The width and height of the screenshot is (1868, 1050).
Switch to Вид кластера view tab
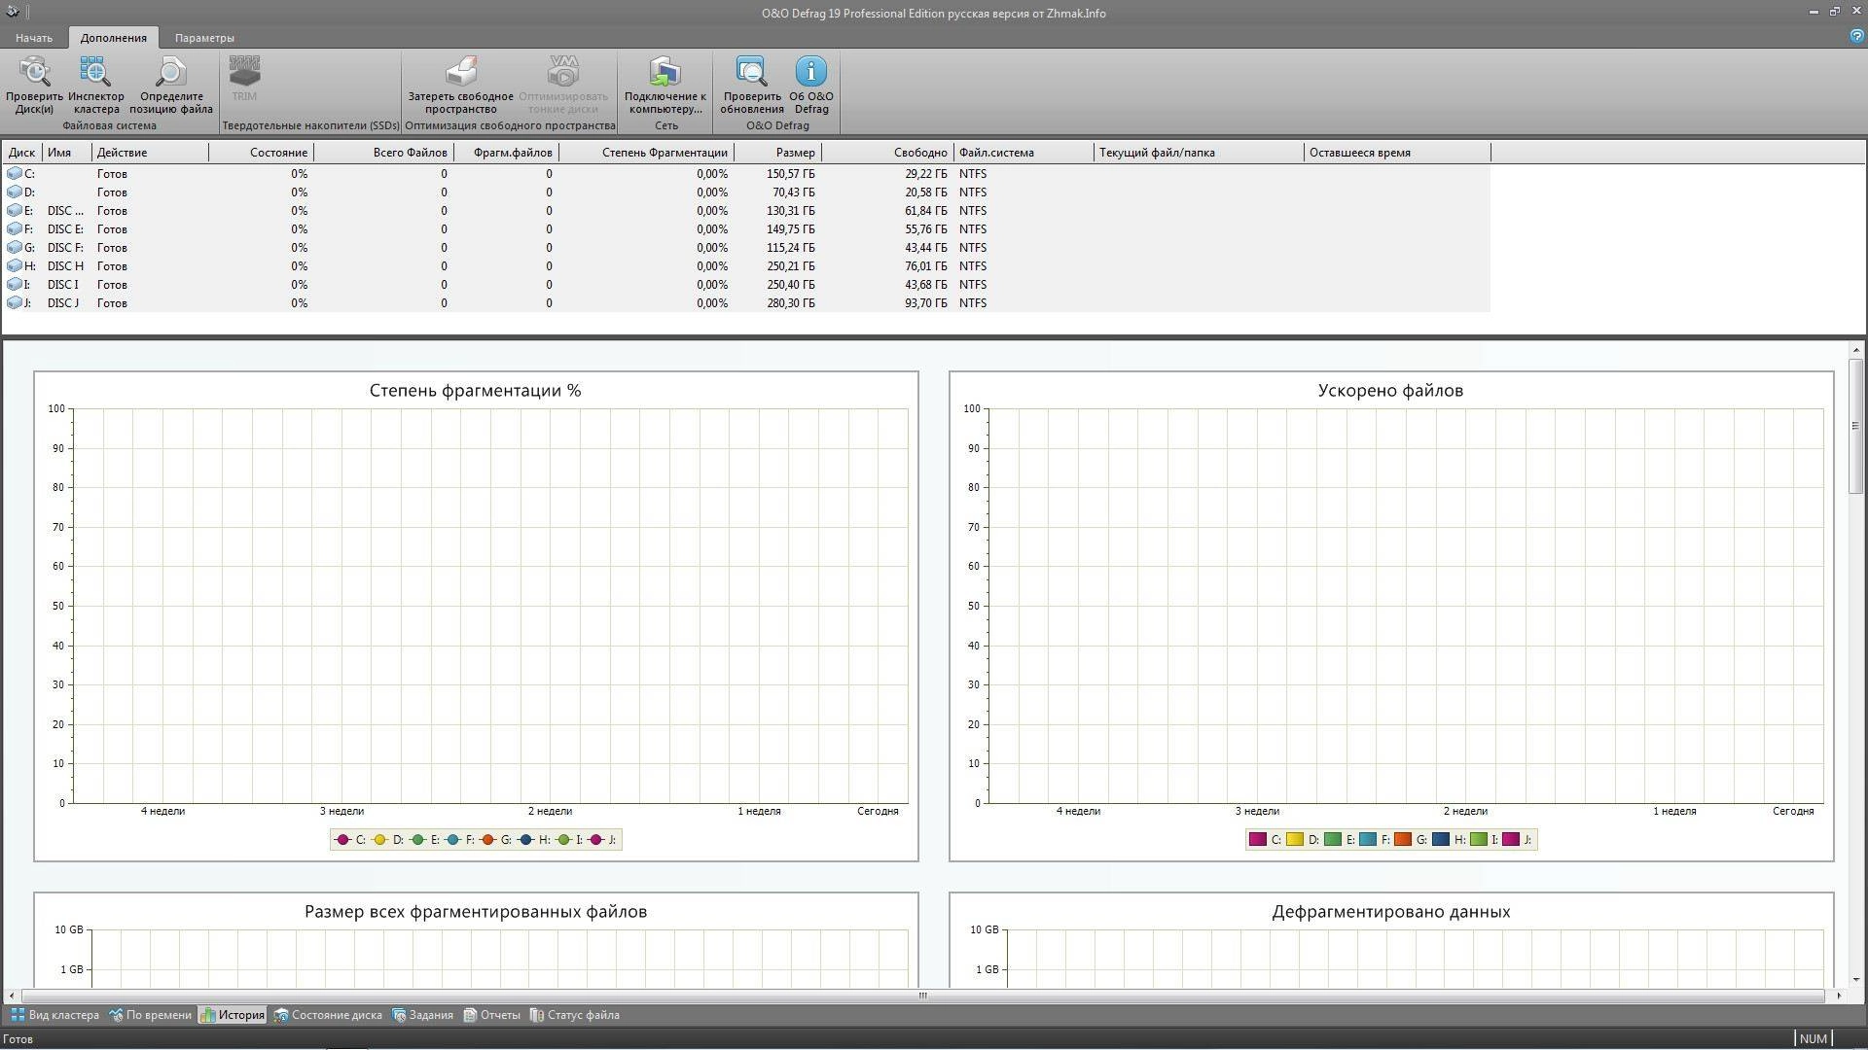pyautogui.click(x=54, y=1015)
